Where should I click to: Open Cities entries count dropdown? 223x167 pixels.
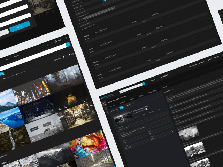115,70
